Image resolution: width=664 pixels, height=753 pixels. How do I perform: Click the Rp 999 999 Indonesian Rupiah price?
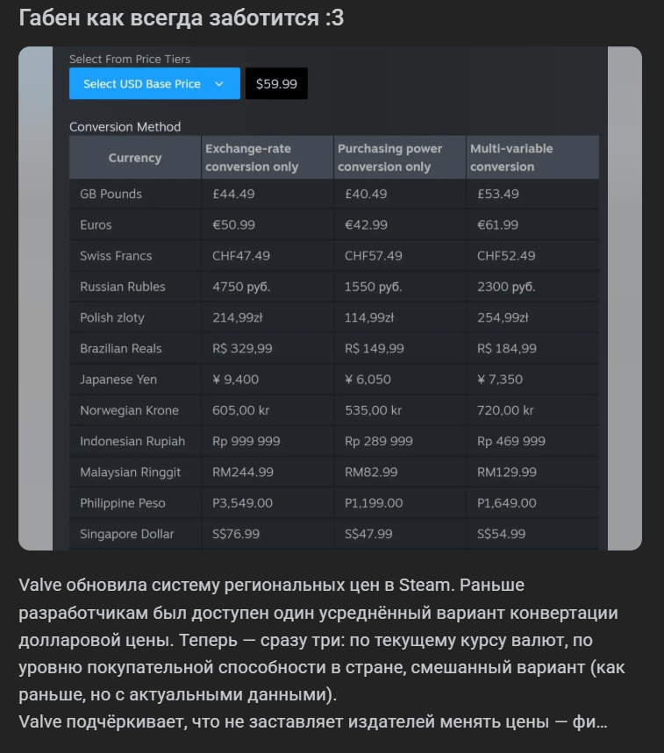coord(246,441)
